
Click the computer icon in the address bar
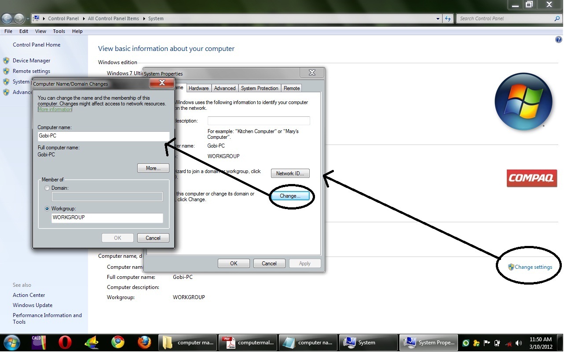[37, 18]
